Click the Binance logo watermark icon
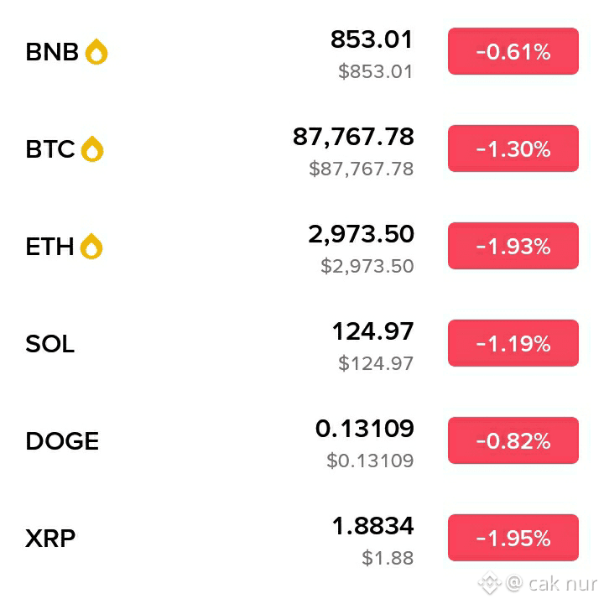The height and width of the screenshot is (604, 604). pos(490,583)
